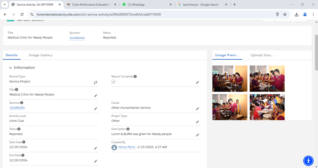The image size is (318, 168).
Task: Click the 'Lions Club' activity level value
Action: tap(17, 121)
